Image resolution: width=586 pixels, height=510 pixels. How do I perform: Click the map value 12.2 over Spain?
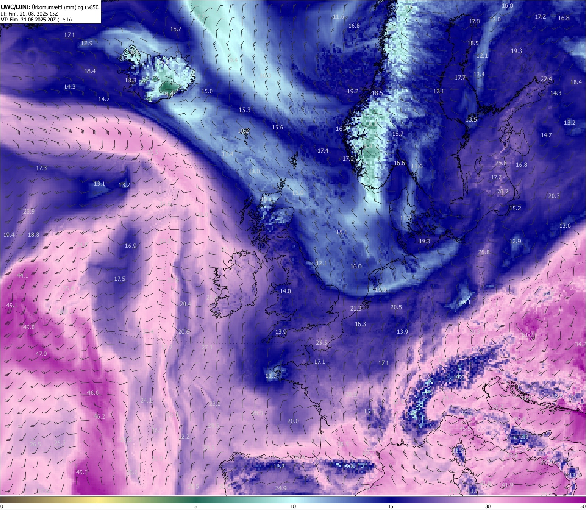279,466
